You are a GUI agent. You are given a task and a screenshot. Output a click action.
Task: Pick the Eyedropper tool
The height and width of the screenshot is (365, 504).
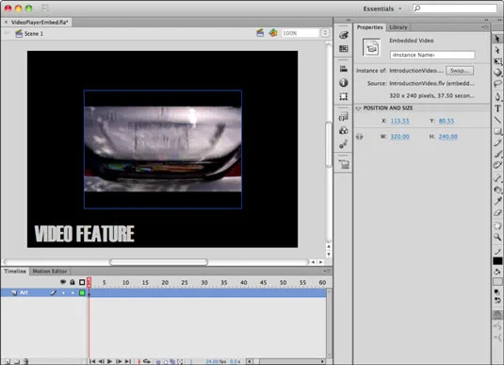[497, 201]
